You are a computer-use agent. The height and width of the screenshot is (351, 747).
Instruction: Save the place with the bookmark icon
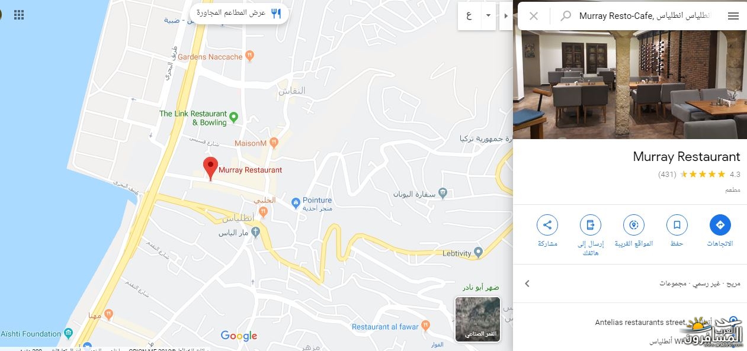coord(677,225)
